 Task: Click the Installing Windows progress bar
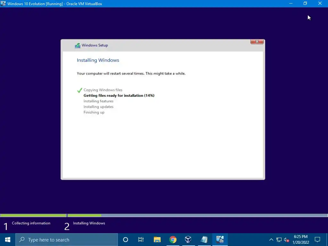197,215
